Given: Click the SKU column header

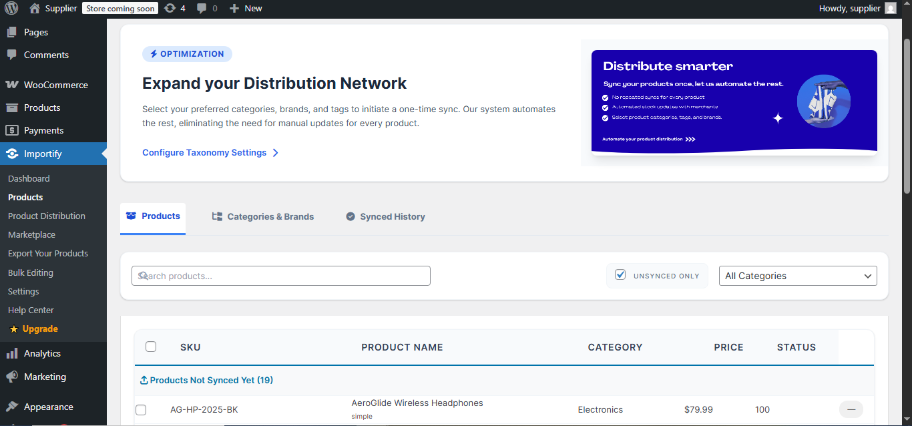Looking at the screenshot, I should pyautogui.click(x=190, y=347).
